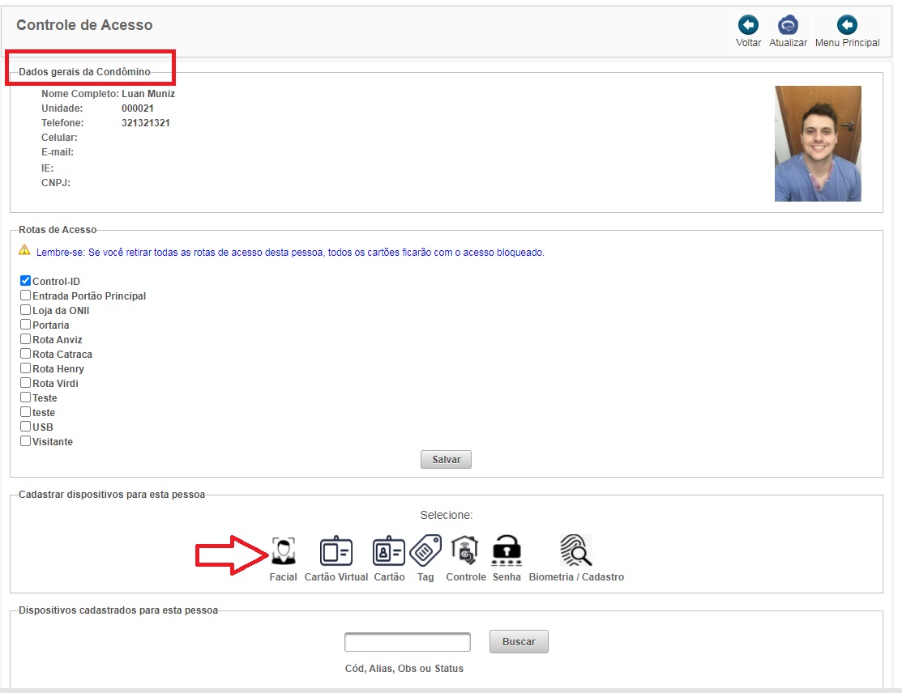Click the Cód, Alias, Obs ou Status hint
The width and height of the screenshot is (902, 693).
pyautogui.click(x=404, y=668)
